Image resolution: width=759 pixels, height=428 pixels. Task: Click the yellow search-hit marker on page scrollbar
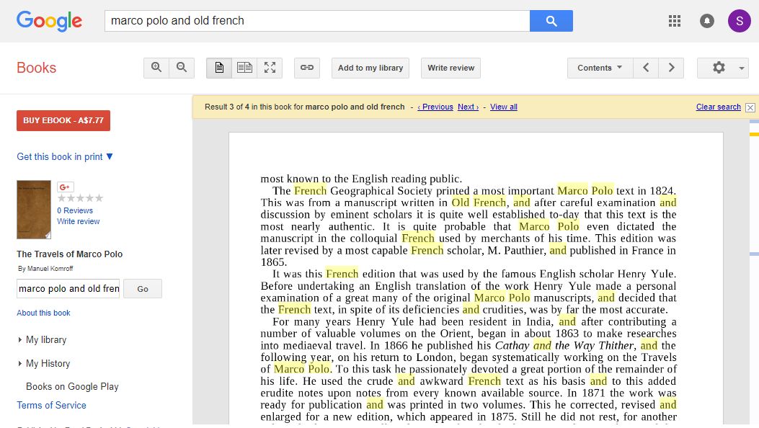click(754, 134)
